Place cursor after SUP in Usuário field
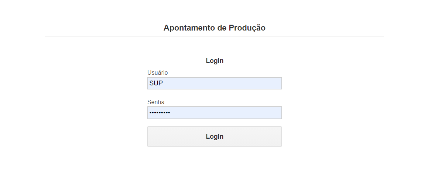The image size is (428, 191). click(164, 83)
